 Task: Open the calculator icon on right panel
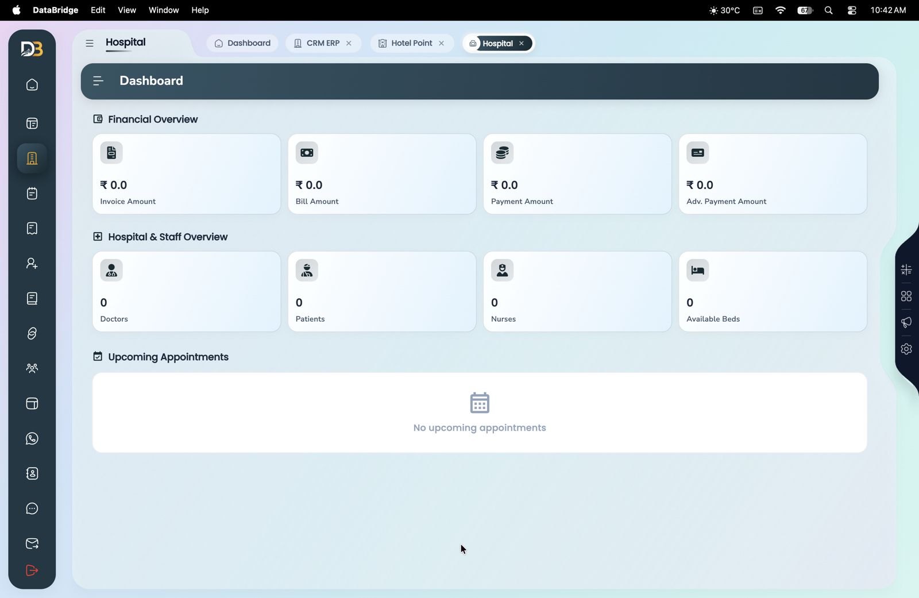pyautogui.click(x=906, y=270)
